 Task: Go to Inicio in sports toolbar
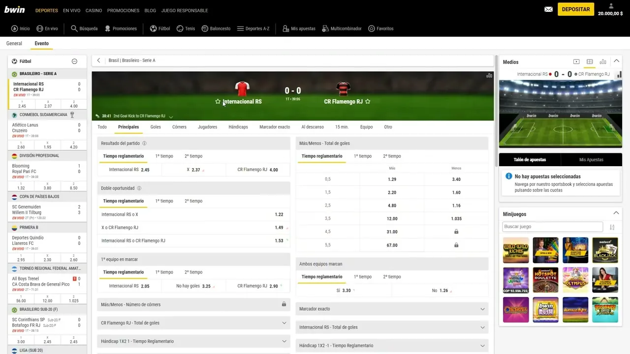pos(21,29)
